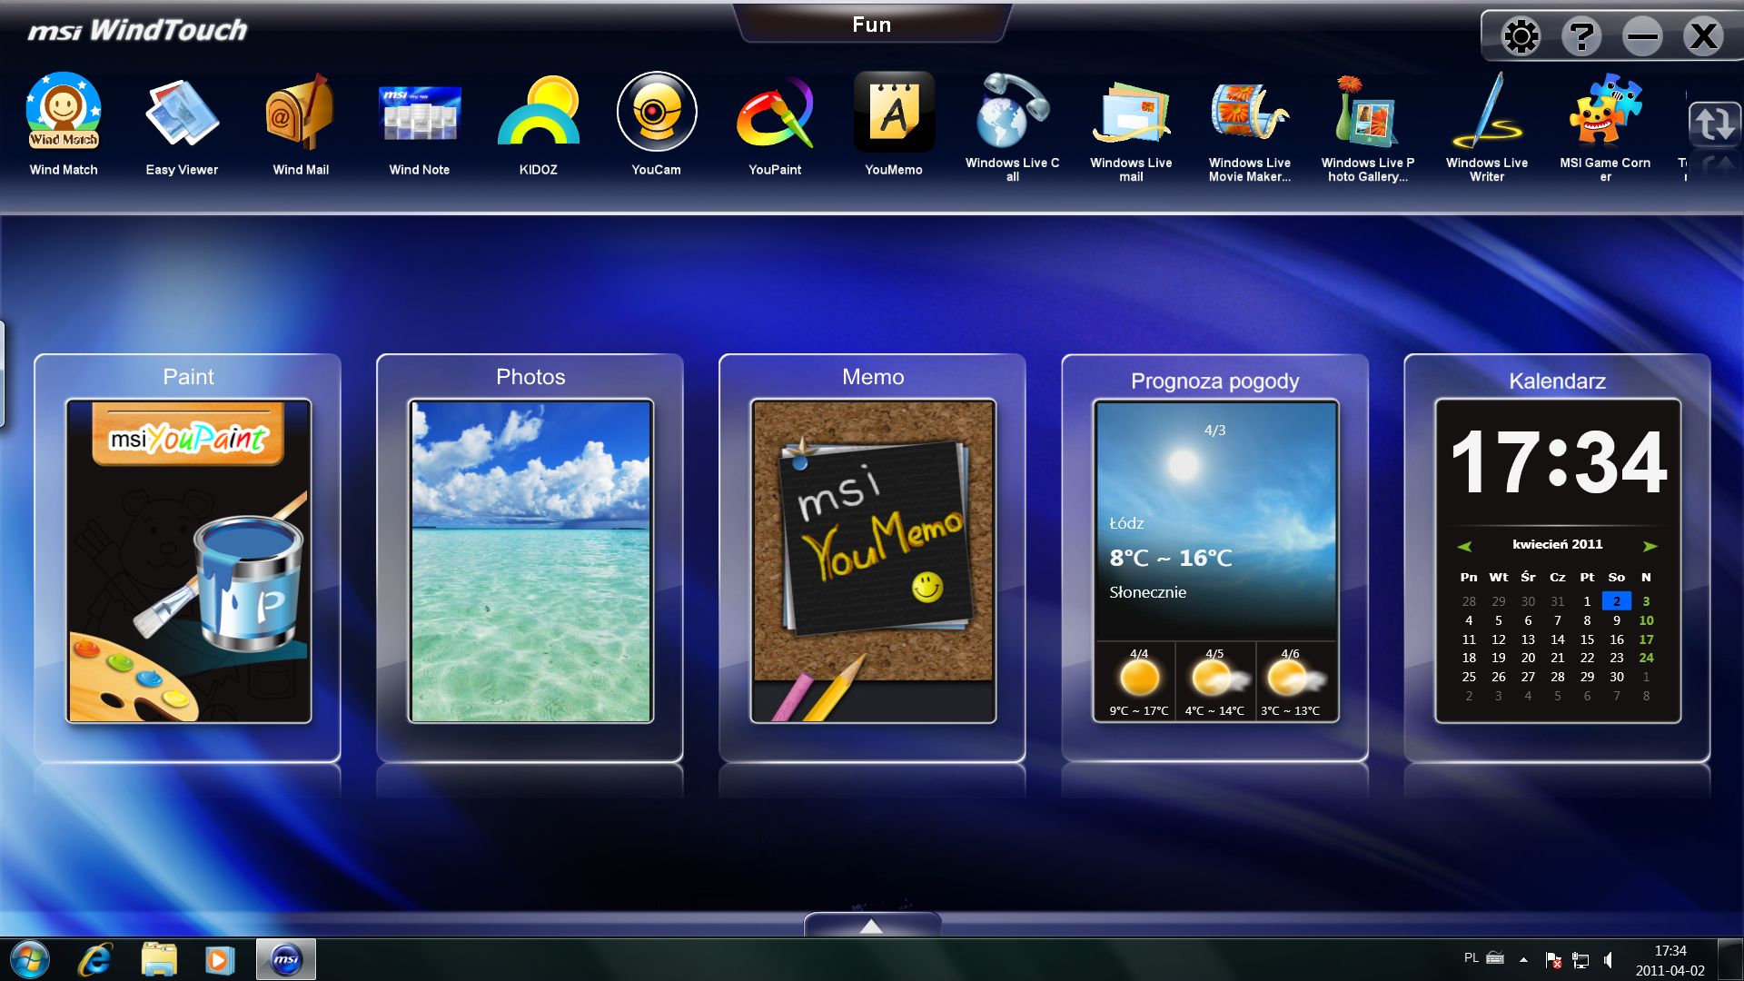Launch the Wind Match game icon
The width and height of the screenshot is (1744, 981).
point(63,114)
